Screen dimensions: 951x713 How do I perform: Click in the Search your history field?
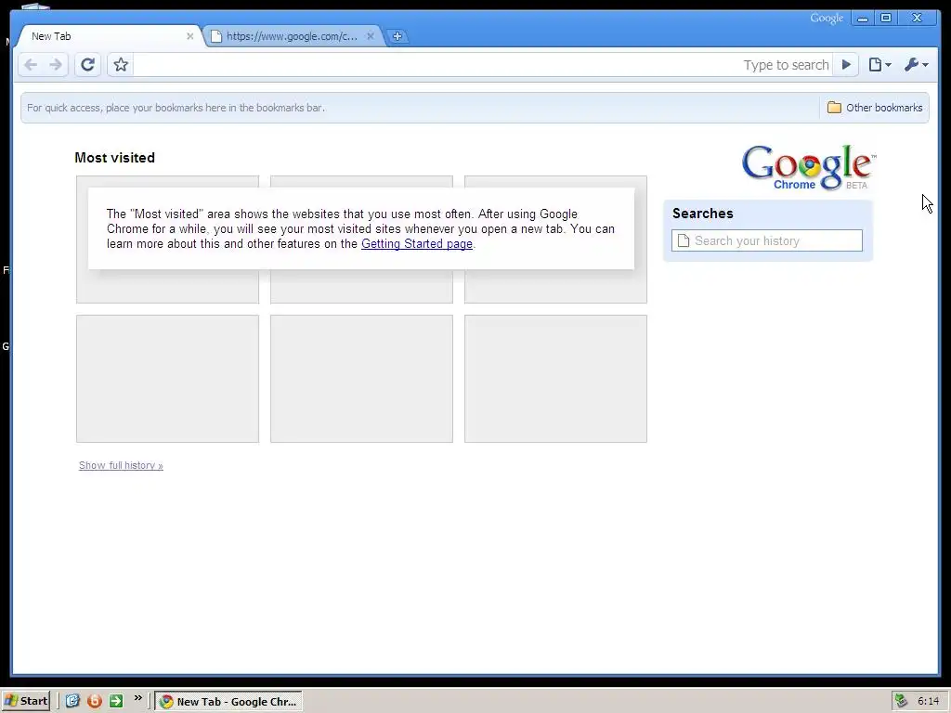[766, 240]
